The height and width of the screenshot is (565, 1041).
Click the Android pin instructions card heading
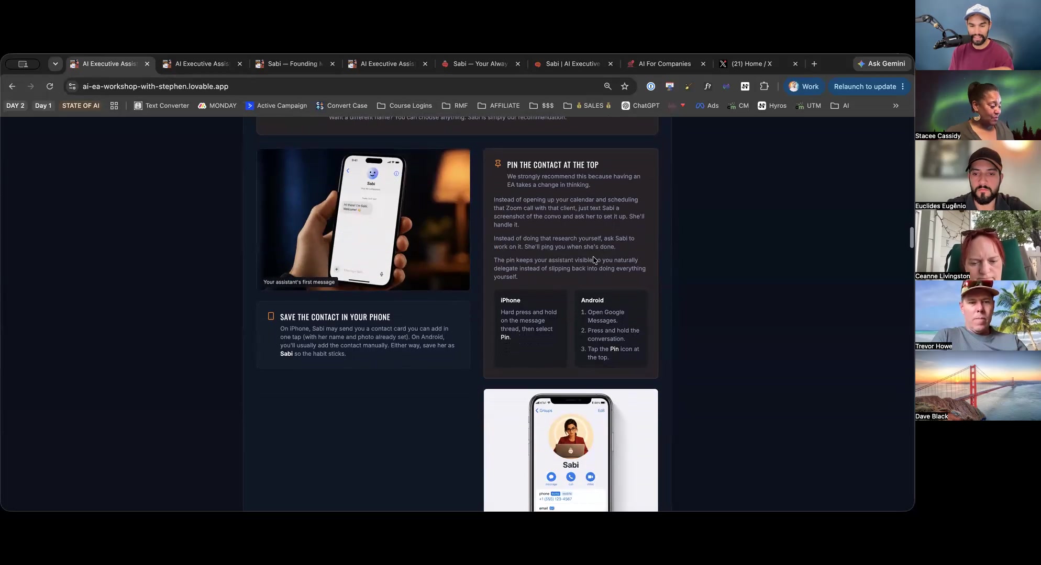(592, 300)
